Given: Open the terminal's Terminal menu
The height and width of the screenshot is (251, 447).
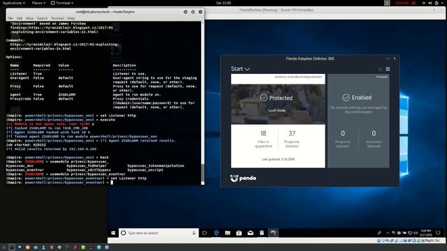Looking at the screenshot, I should pyautogui.click(x=57, y=18).
